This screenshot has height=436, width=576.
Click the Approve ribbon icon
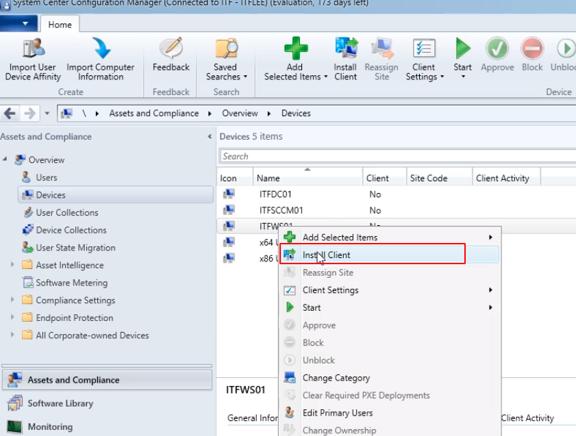(497, 49)
